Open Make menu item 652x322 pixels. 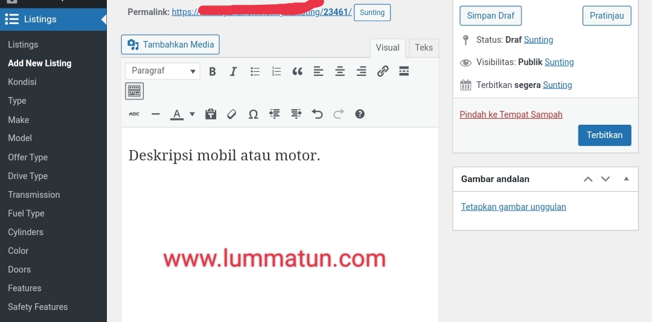(x=18, y=119)
